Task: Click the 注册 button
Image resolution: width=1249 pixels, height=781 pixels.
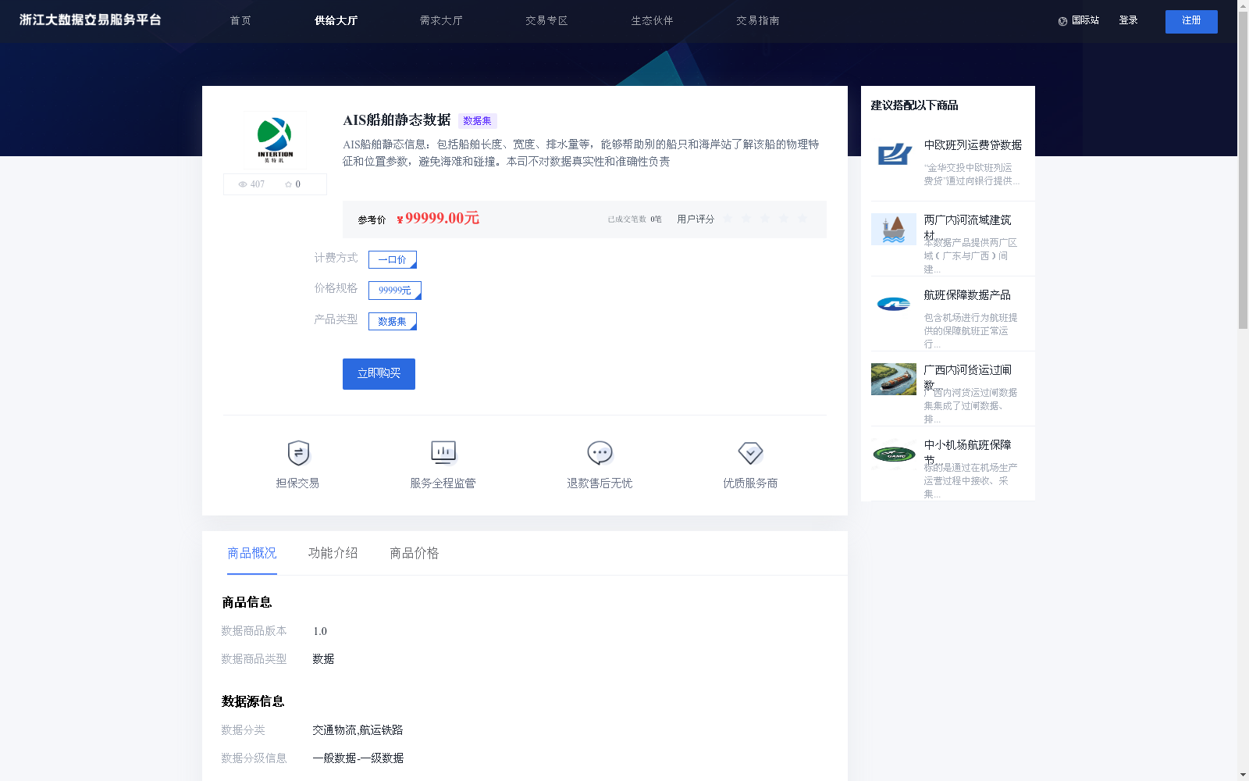Action: (x=1191, y=21)
